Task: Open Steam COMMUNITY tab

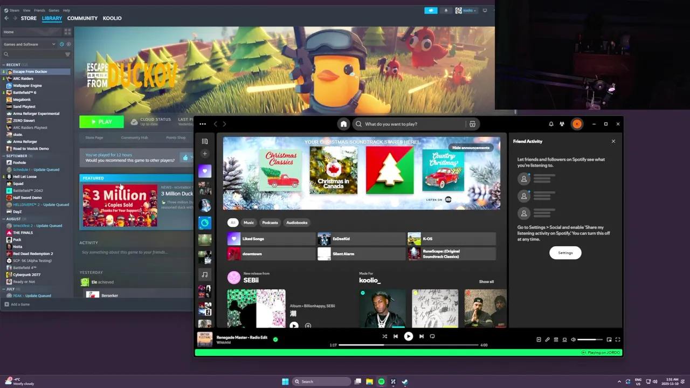Action: pos(82,18)
